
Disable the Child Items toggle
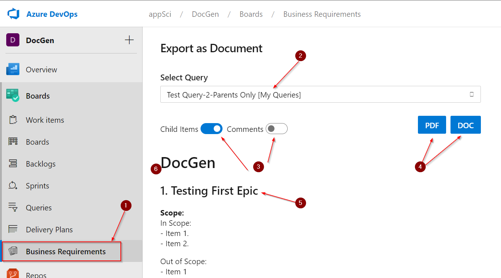(212, 129)
